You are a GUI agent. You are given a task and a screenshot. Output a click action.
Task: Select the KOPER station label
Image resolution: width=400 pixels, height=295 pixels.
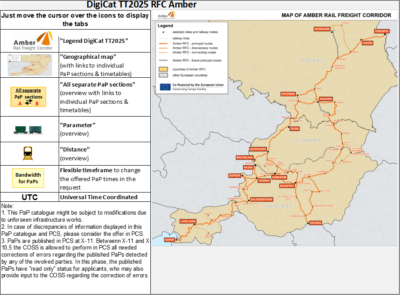(169, 240)
